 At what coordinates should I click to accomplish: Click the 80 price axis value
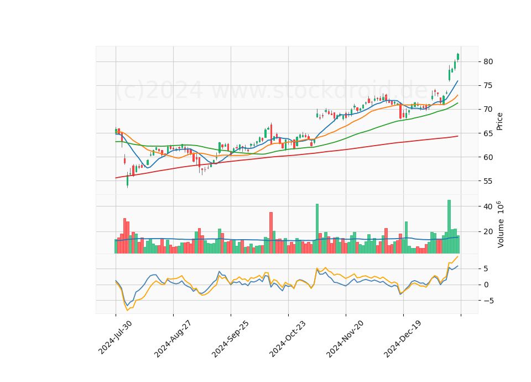(488, 61)
